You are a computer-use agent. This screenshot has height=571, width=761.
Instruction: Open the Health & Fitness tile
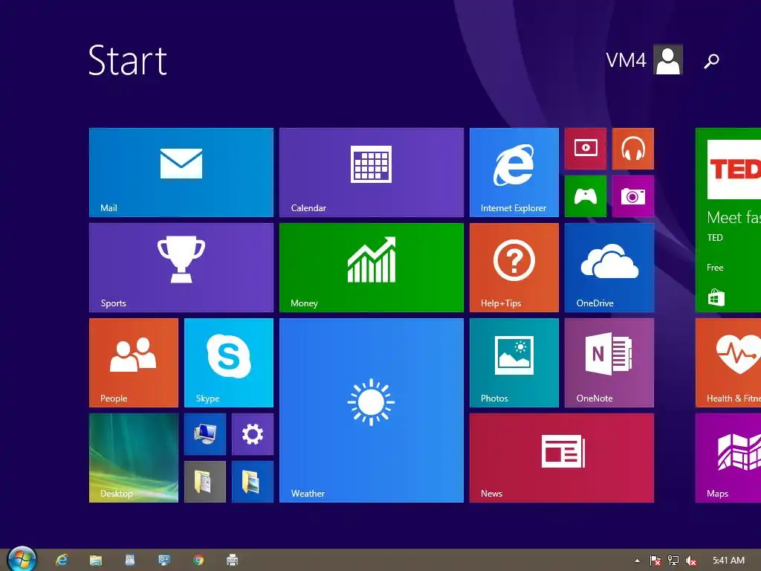point(728,363)
